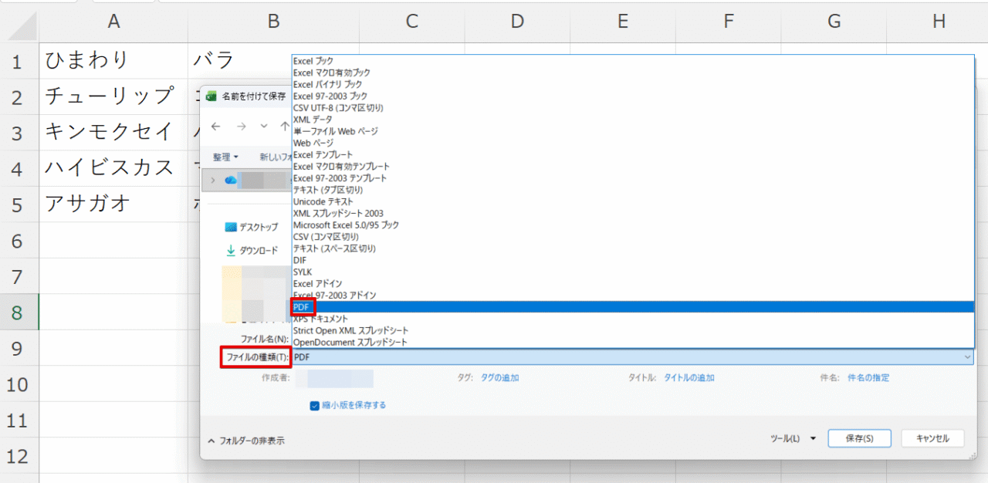Expand the OneDrive tree node chevron
The width and height of the screenshot is (988, 483).
(212, 180)
